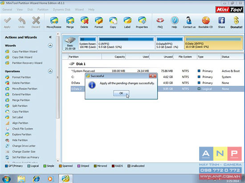Open the Windows Start button

coord(6,179)
